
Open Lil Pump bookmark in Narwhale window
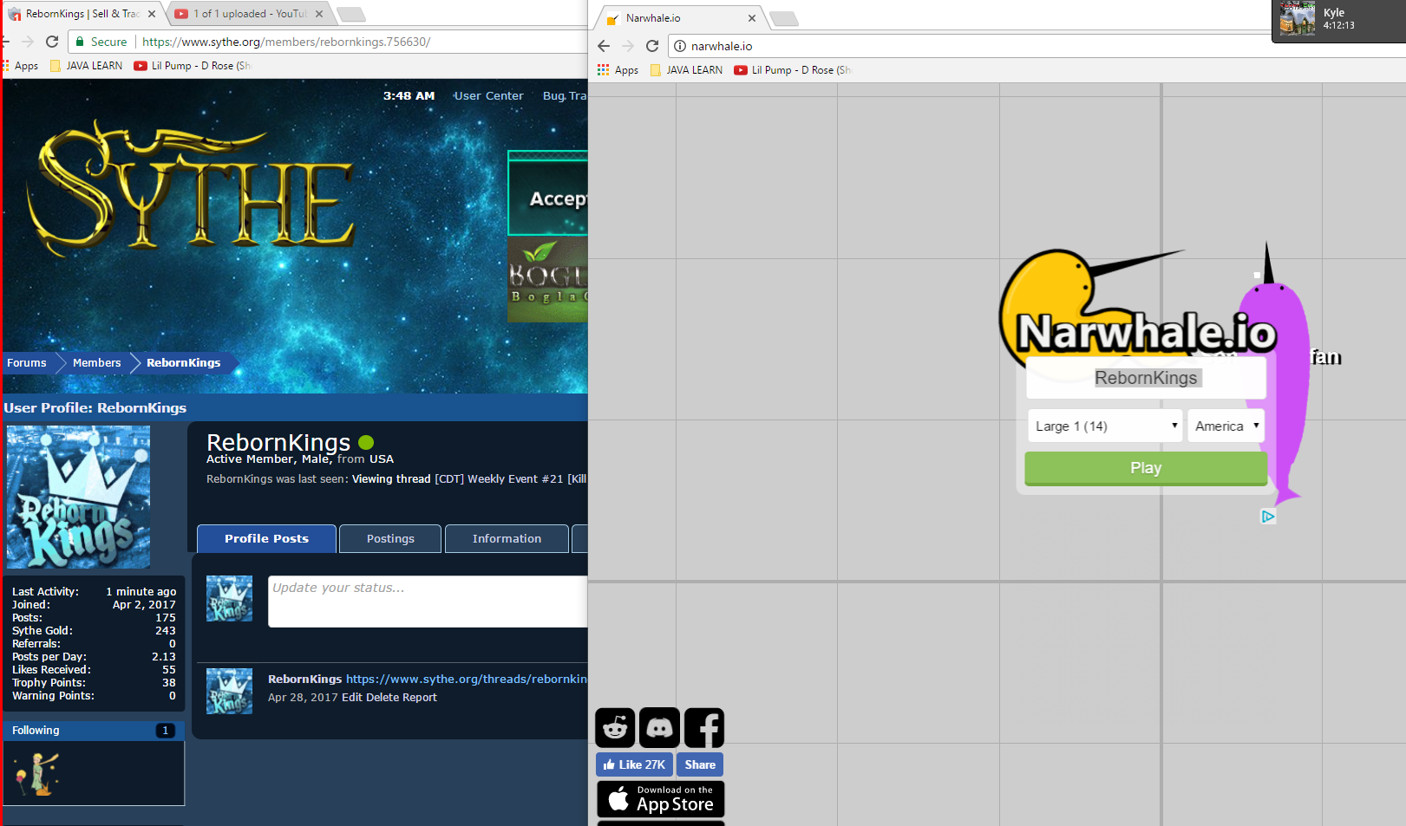tap(792, 70)
